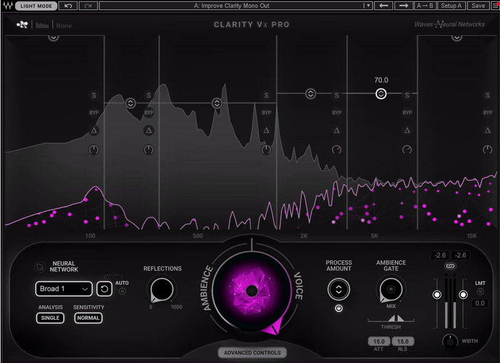
Task: Click the second band's process amount handle
Action: click(x=130, y=103)
